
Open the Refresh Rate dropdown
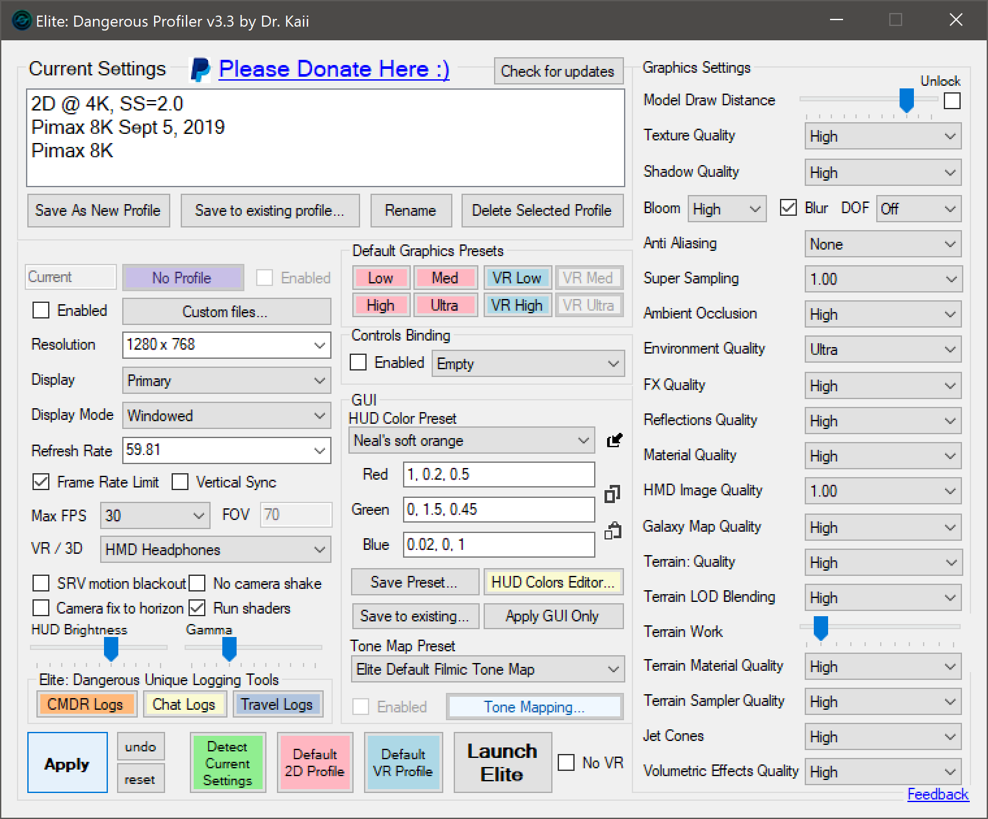pyautogui.click(x=227, y=450)
